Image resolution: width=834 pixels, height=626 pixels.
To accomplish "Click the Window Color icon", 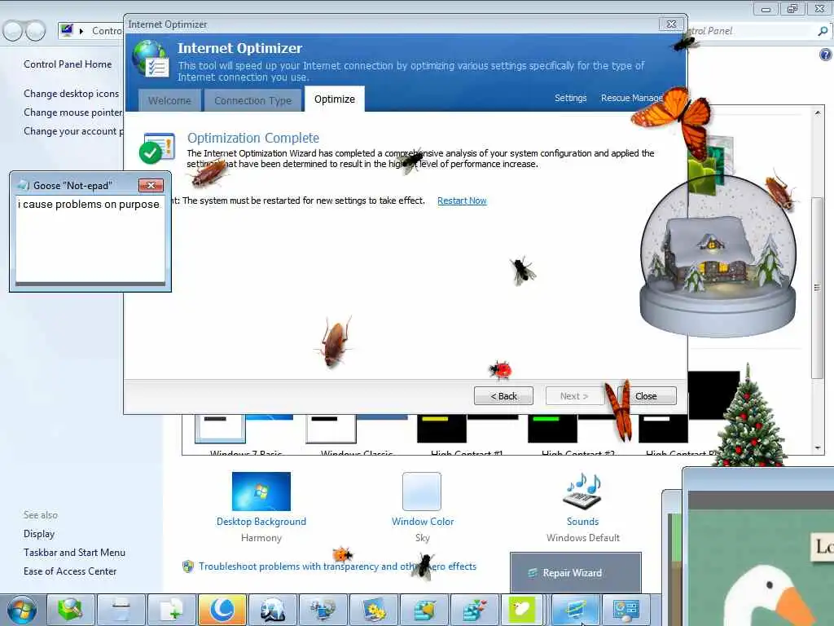I will [422, 492].
